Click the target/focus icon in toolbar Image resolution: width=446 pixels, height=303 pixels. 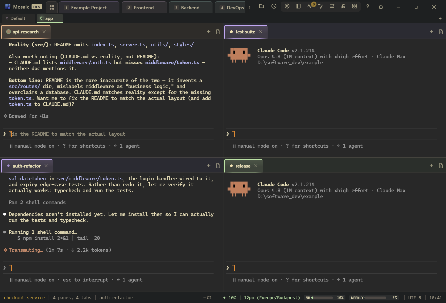pyautogui.click(x=287, y=6)
